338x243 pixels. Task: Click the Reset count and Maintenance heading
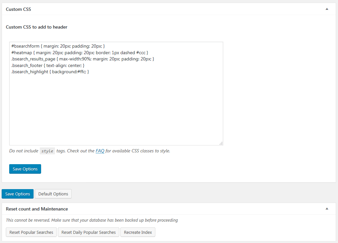(x=37, y=209)
